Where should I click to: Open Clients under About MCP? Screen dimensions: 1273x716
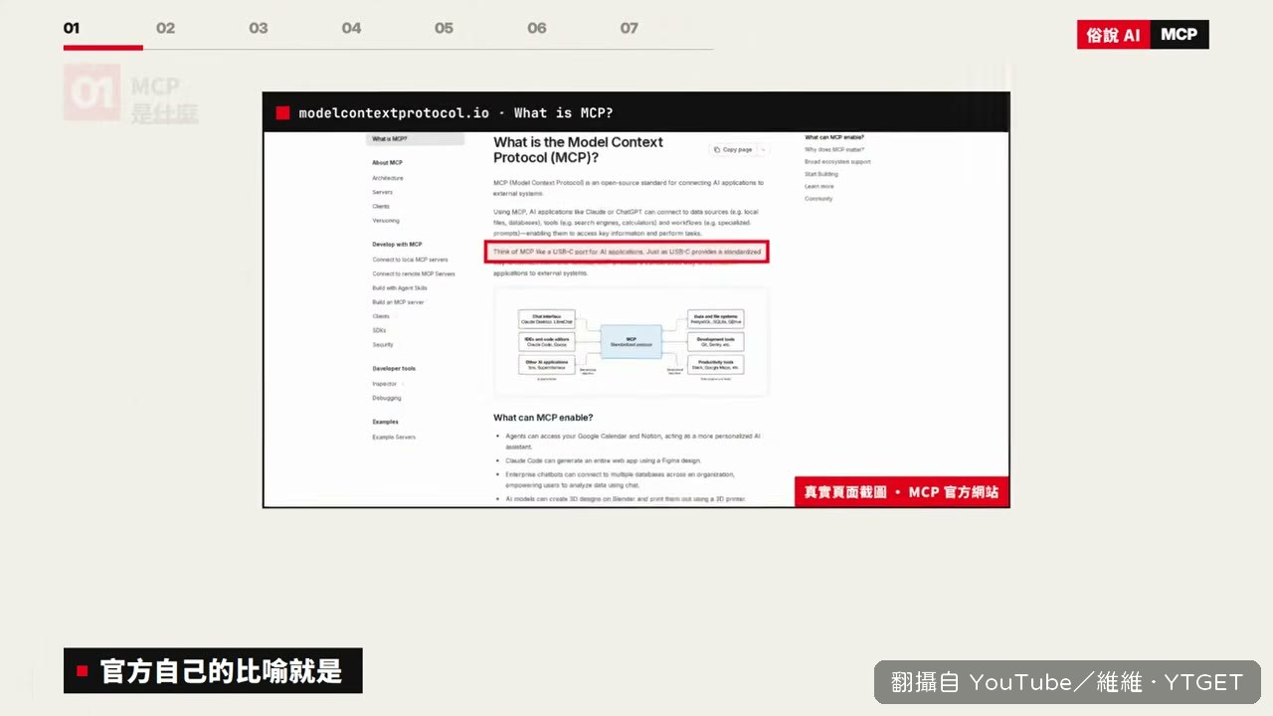coord(381,206)
